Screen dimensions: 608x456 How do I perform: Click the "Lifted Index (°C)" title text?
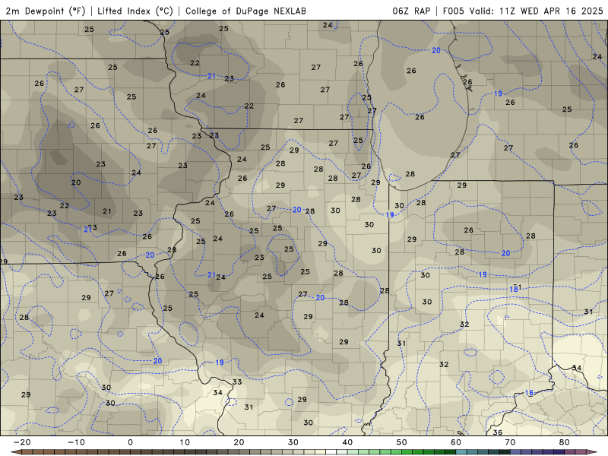point(135,11)
